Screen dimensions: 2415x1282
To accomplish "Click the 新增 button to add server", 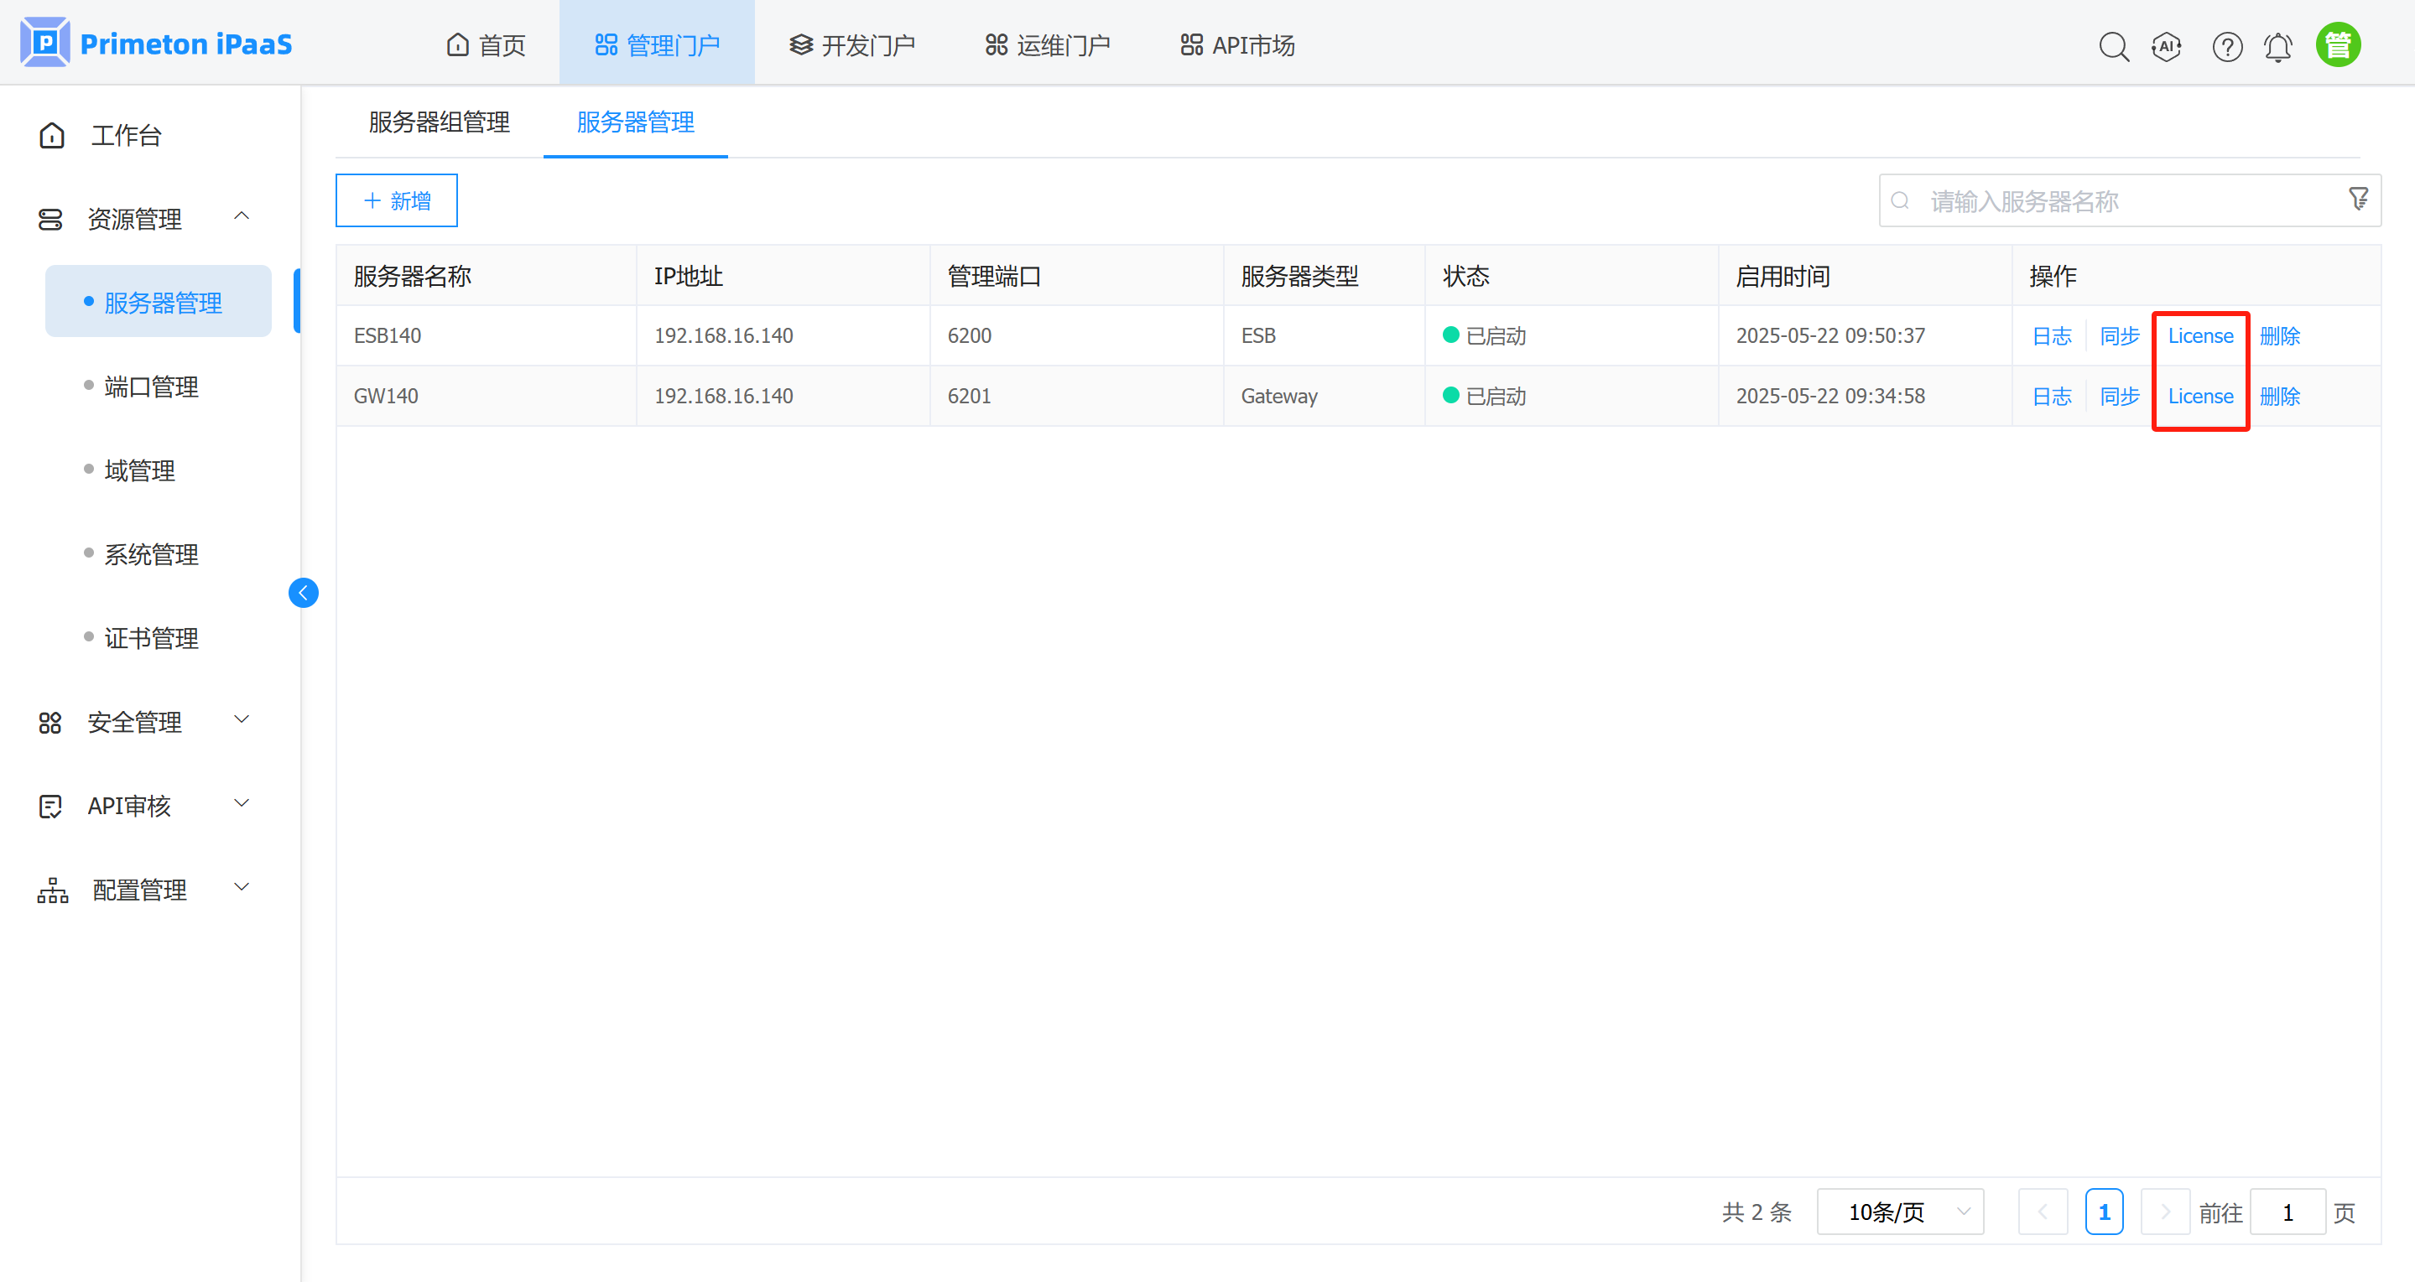I will coord(395,200).
